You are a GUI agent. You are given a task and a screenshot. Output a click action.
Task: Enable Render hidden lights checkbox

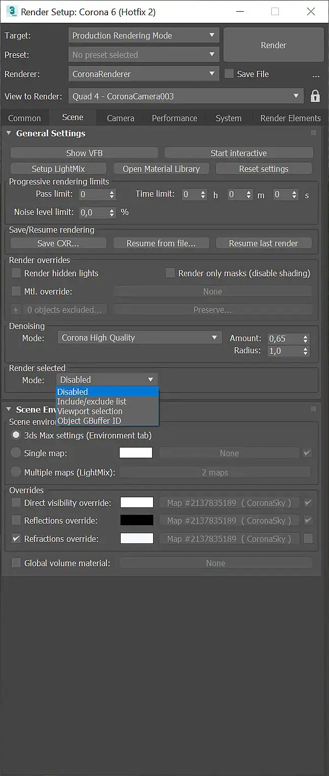[x=16, y=273]
